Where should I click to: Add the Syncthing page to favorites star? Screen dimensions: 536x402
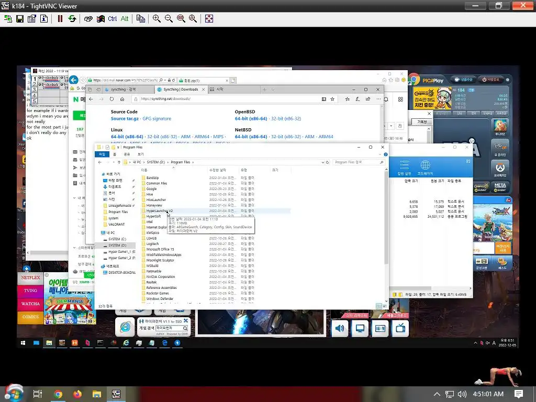(x=332, y=99)
